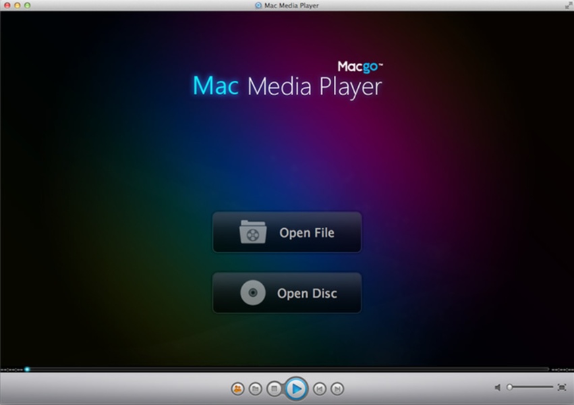Click the remaining time display right of seek bar
Image resolution: width=574 pixels, height=405 pixels.
pyautogui.click(x=562, y=369)
